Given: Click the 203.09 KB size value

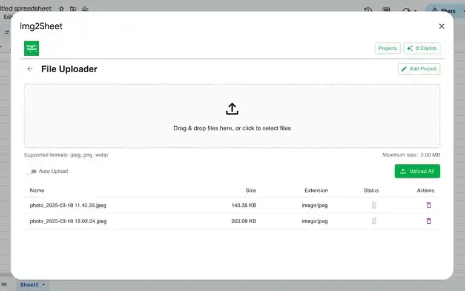Looking at the screenshot, I should pyautogui.click(x=243, y=221).
